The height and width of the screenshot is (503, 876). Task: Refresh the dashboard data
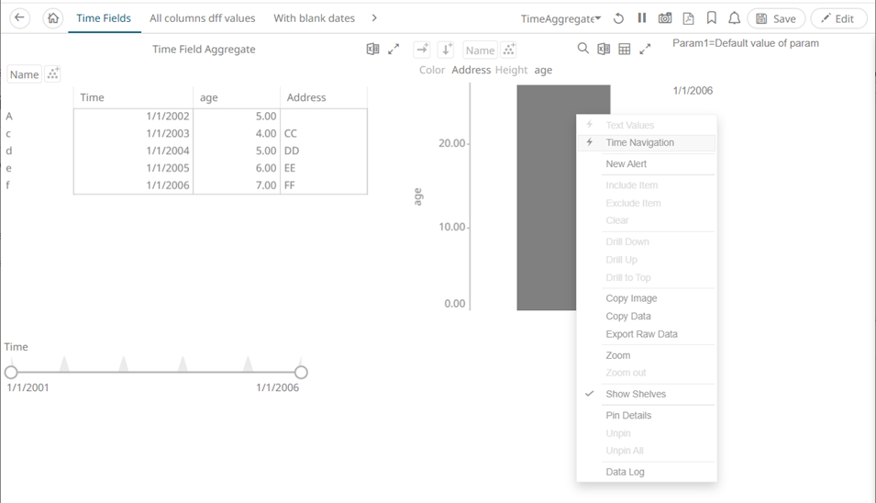(618, 18)
